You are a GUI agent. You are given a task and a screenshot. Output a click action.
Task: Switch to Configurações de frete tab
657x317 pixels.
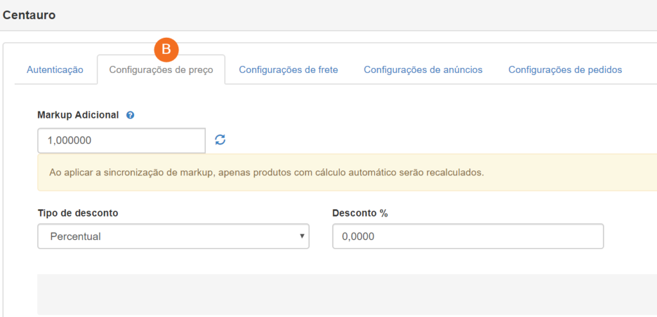pyautogui.click(x=288, y=70)
